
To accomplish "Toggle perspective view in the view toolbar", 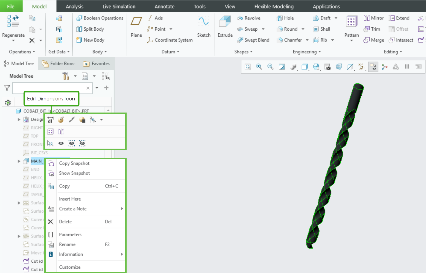I will [339, 67].
